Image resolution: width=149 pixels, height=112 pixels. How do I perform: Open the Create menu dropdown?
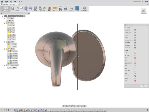[x=28, y=10]
